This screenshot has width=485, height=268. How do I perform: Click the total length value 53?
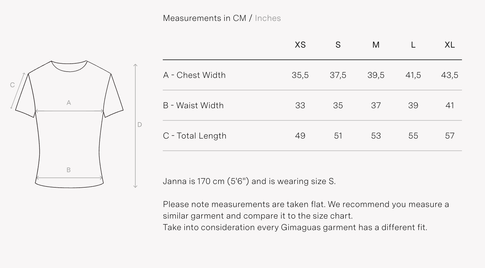tap(376, 136)
